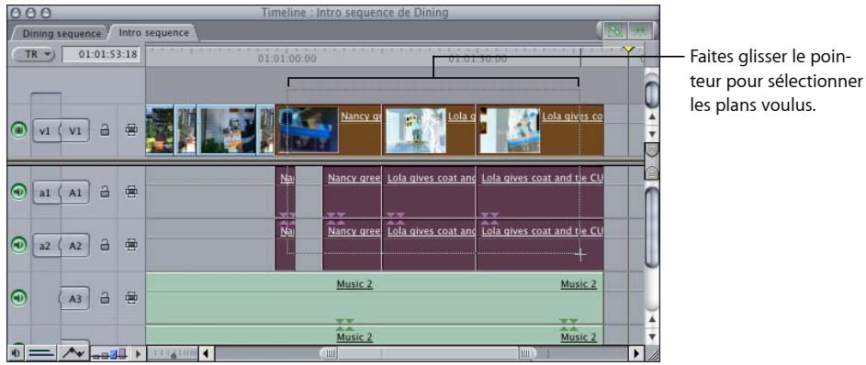Lock the A3 audio track
Image resolution: width=866 pixels, height=365 pixels.
pos(105,298)
